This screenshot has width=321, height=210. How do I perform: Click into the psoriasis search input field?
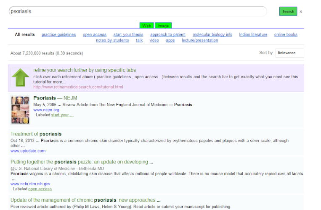pyautogui.click(x=138, y=11)
